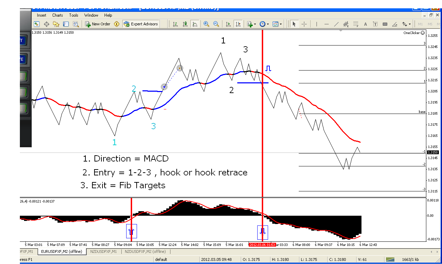Select the Vertical Line drawing tool
This screenshot has height=264, width=442.
(317, 24)
